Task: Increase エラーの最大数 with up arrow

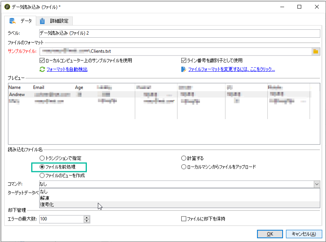Action: [87, 217]
